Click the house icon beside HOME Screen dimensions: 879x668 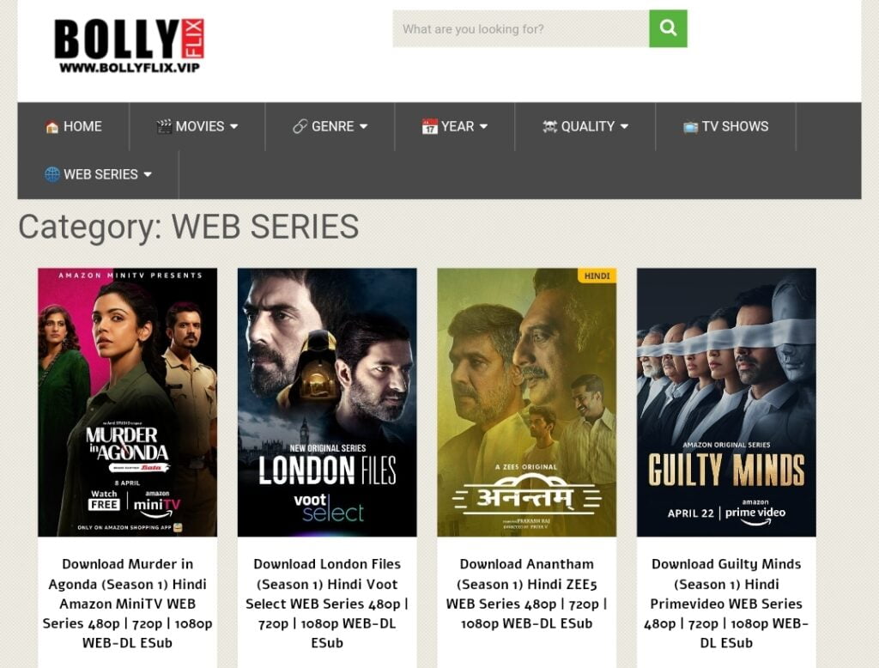point(52,127)
